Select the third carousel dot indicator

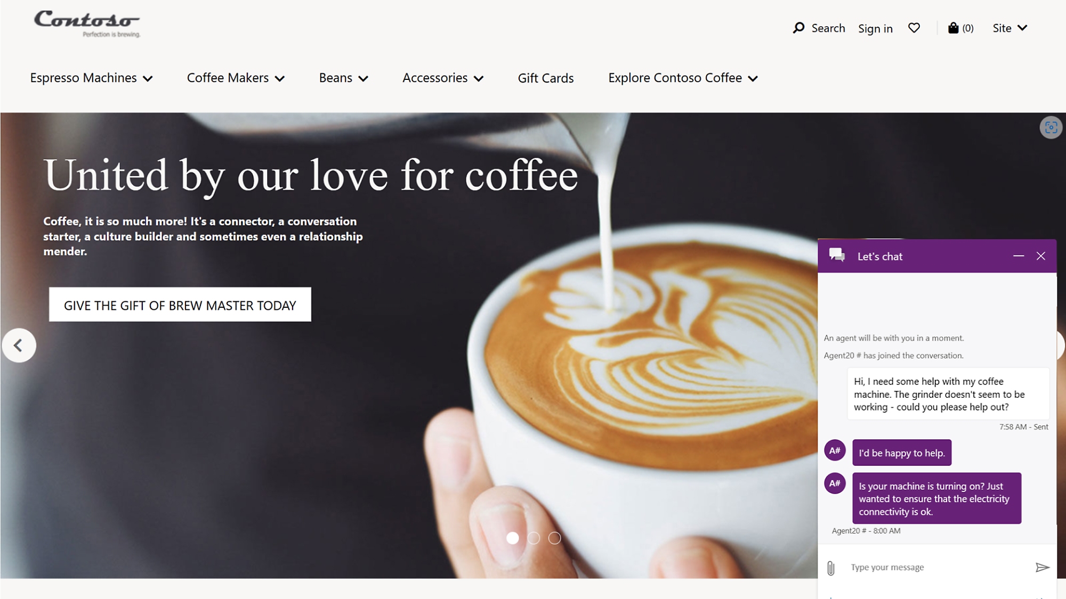tap(554, 538)
